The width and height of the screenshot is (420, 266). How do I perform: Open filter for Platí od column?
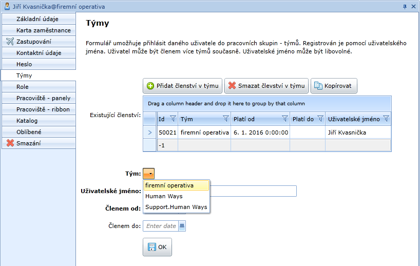click(284, 119)
